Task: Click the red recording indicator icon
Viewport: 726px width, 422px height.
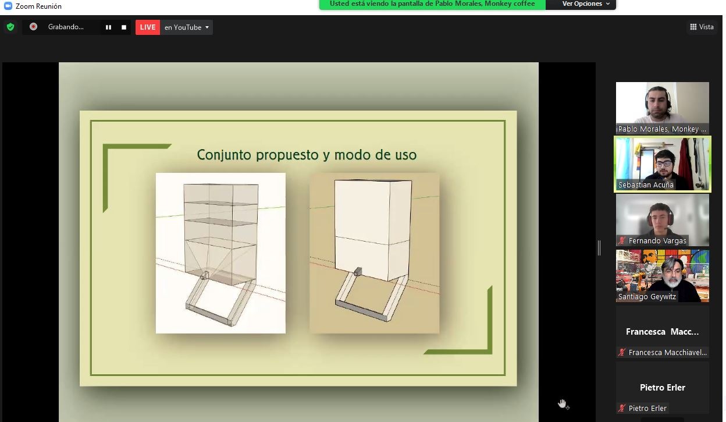Action: 34,27
